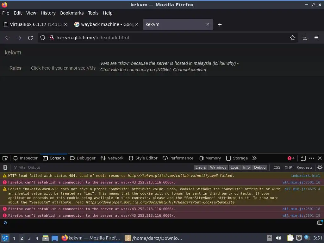Toggle responsive design mode
Image resolution: width=324 pixels, height=243 pixels.
tap(303, 158)
